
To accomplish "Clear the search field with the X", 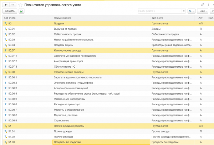I will [183, 11].
